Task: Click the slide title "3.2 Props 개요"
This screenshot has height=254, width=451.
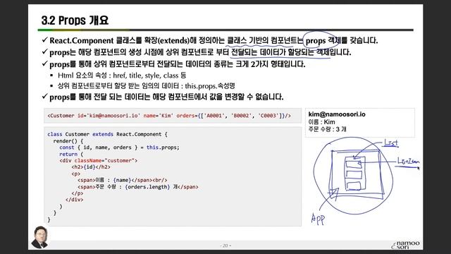Action: coord(75,20)
